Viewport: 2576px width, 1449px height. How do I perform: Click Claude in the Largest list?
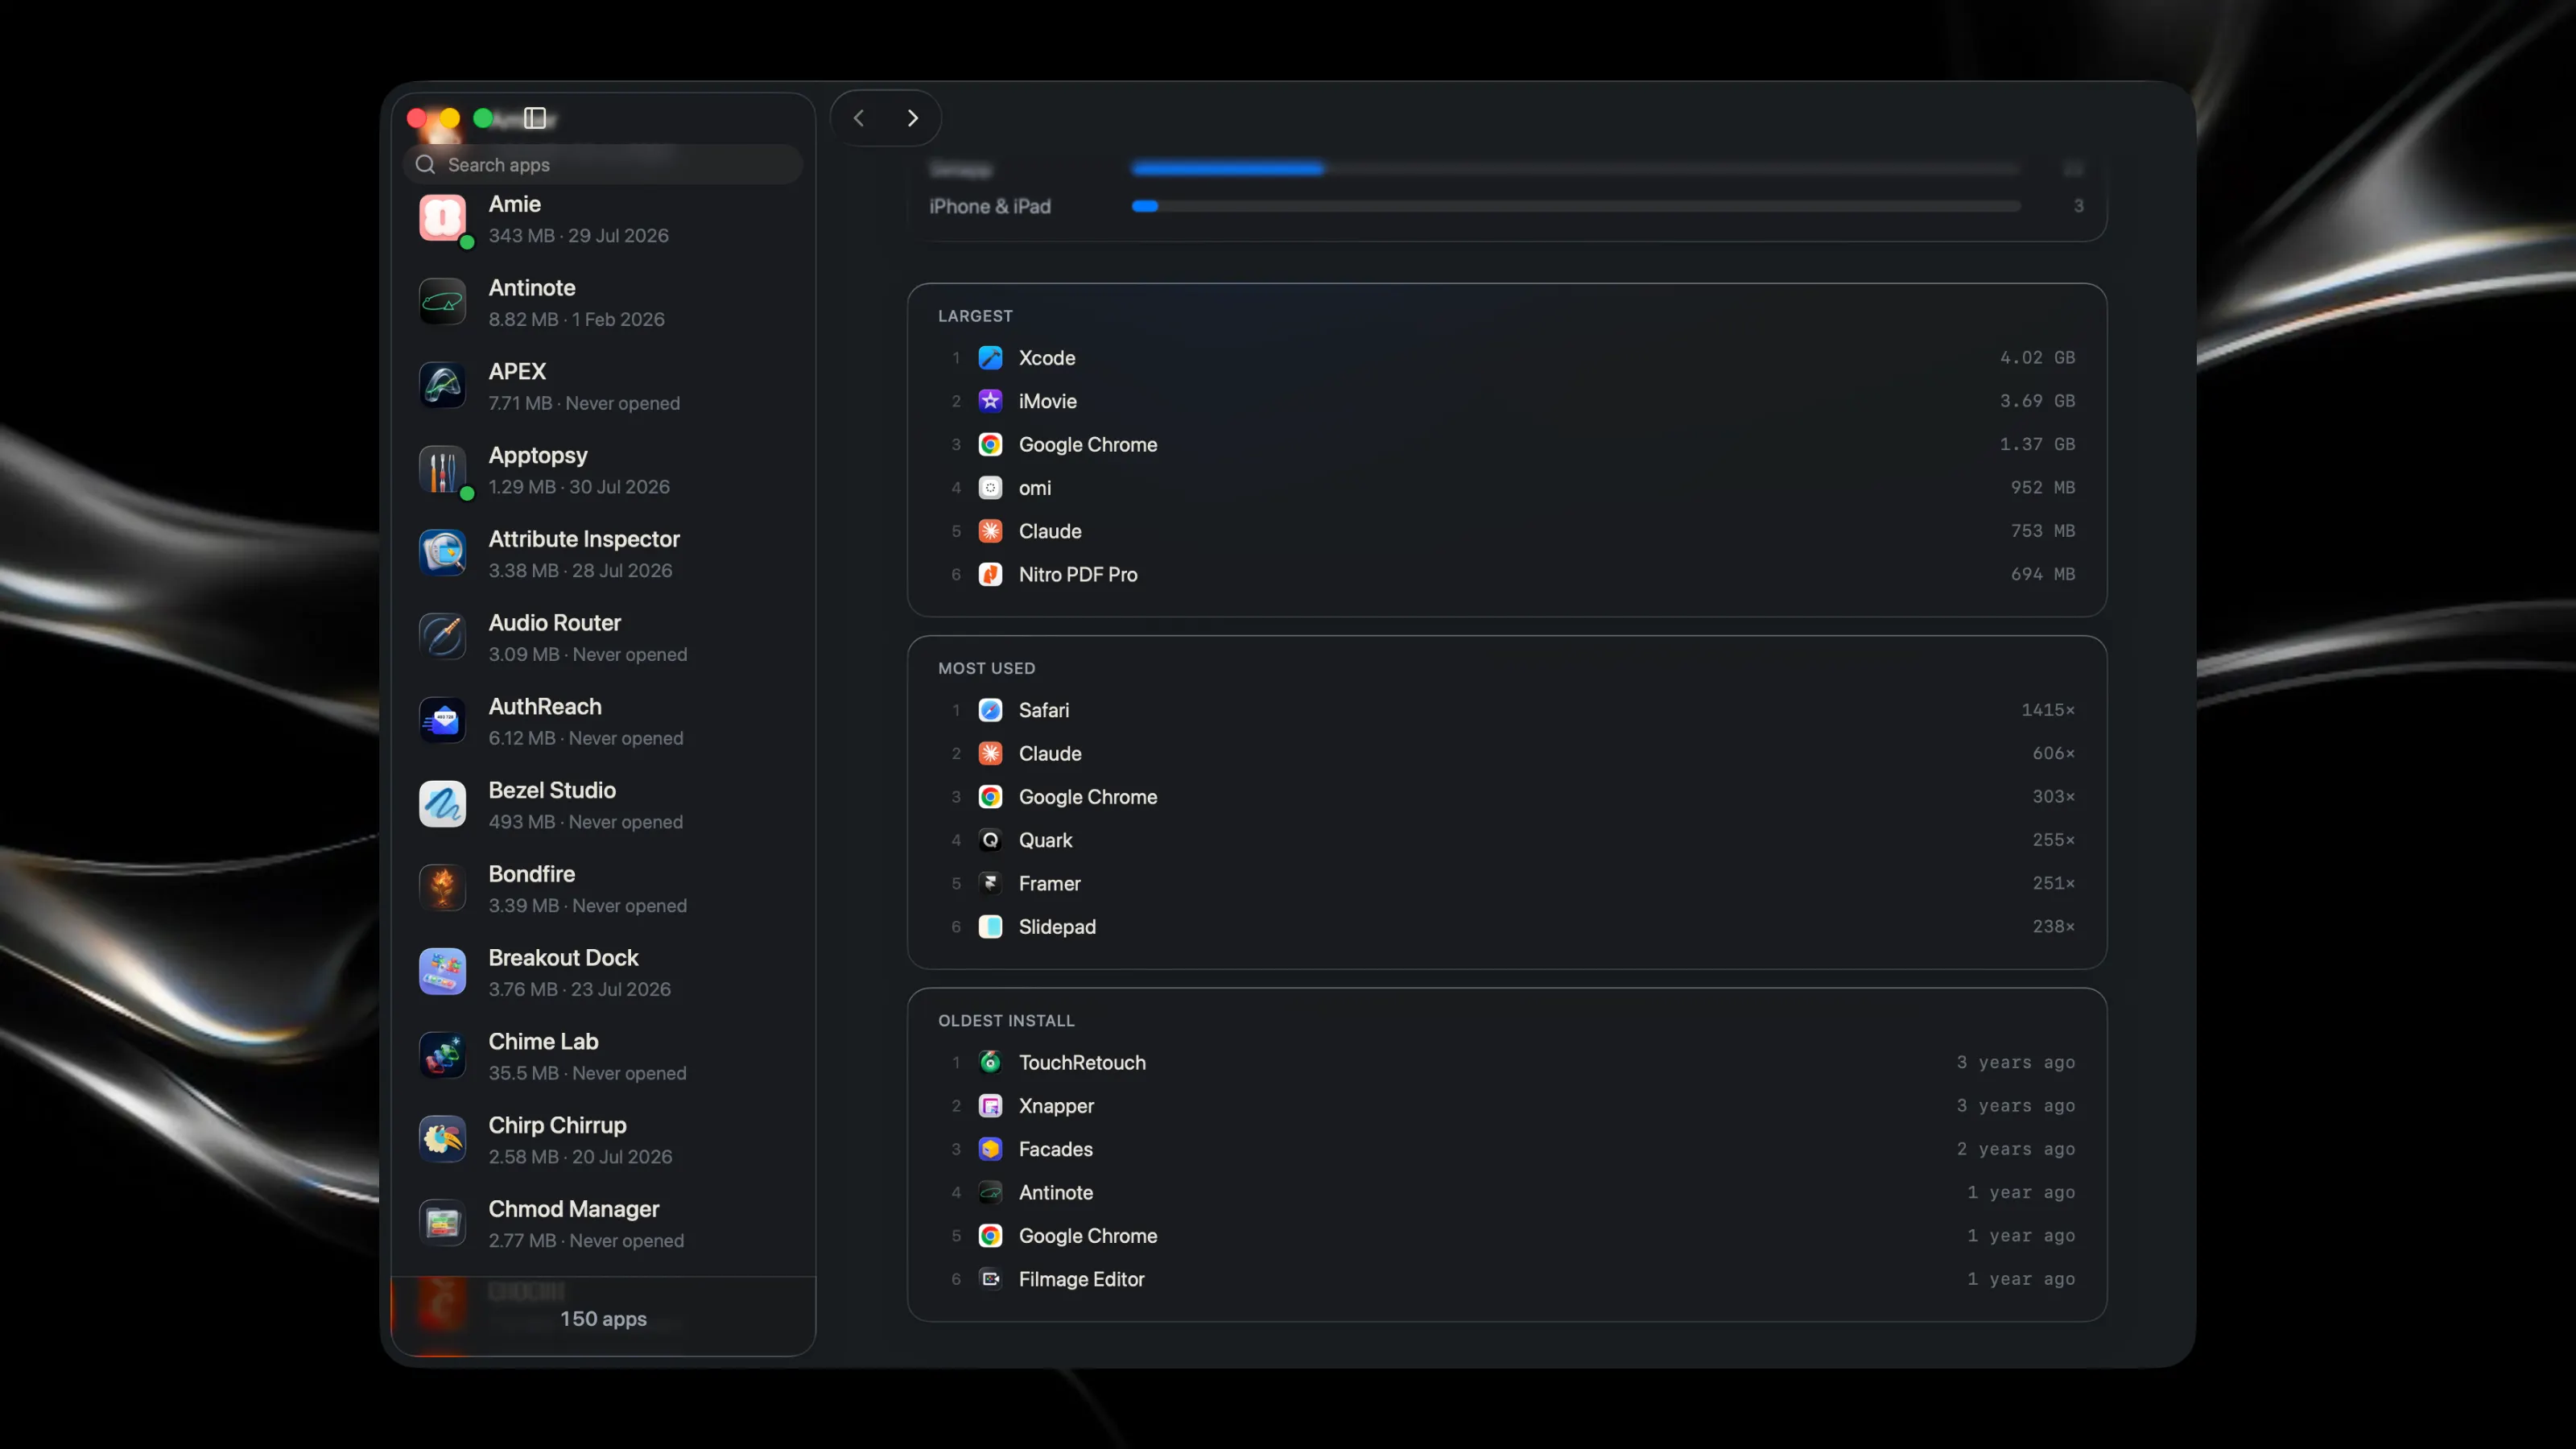(x=1050, y=531)
